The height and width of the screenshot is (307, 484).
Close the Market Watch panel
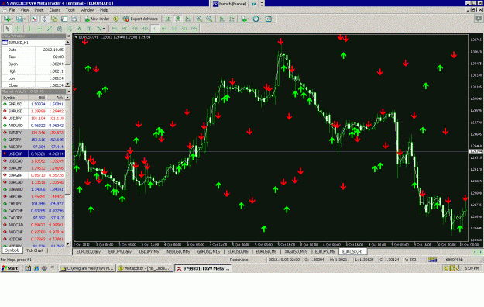[68, 91]
